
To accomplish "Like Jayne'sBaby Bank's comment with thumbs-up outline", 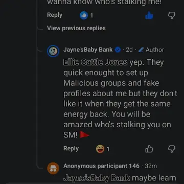I will (149, 149).
